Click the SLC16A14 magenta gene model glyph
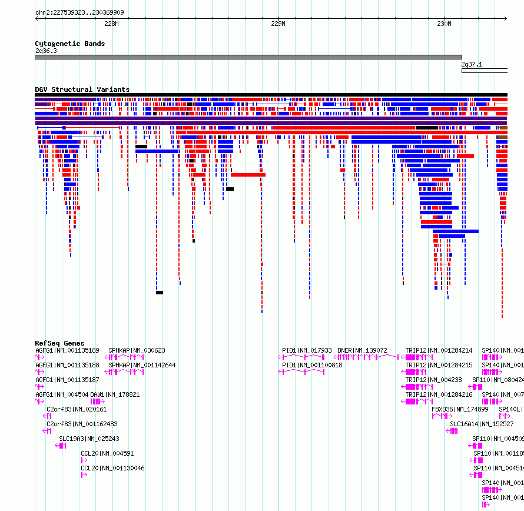524x511 pixels. (452, 431)
